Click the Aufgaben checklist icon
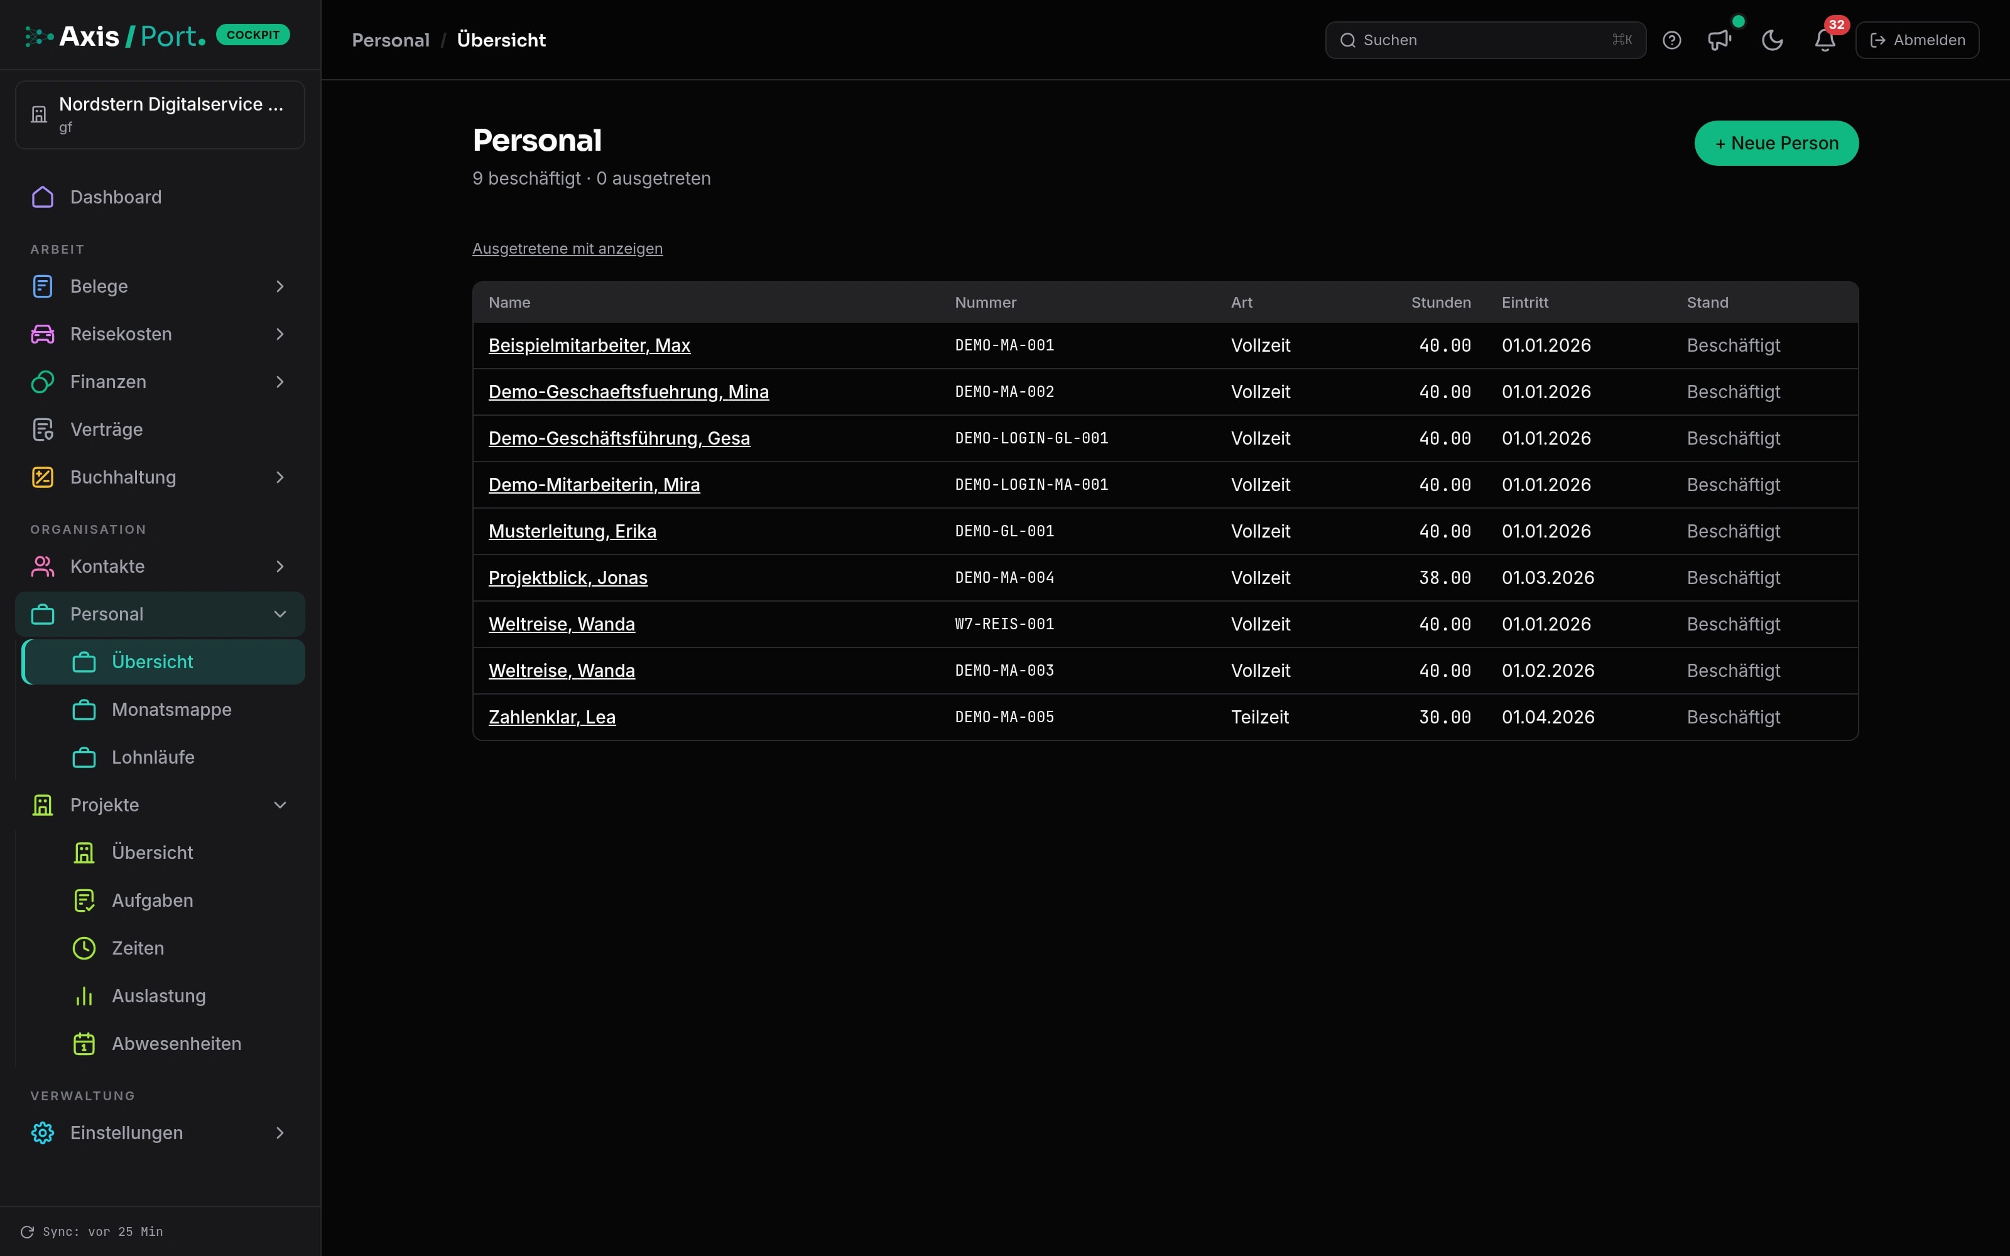 click(x=84, y=901)
